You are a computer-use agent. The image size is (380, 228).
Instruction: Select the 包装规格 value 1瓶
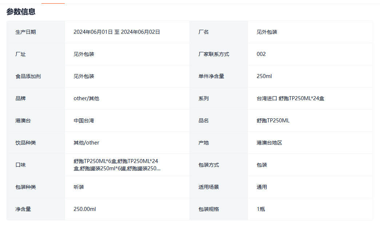pyautogui.click(x=261, y=209)
